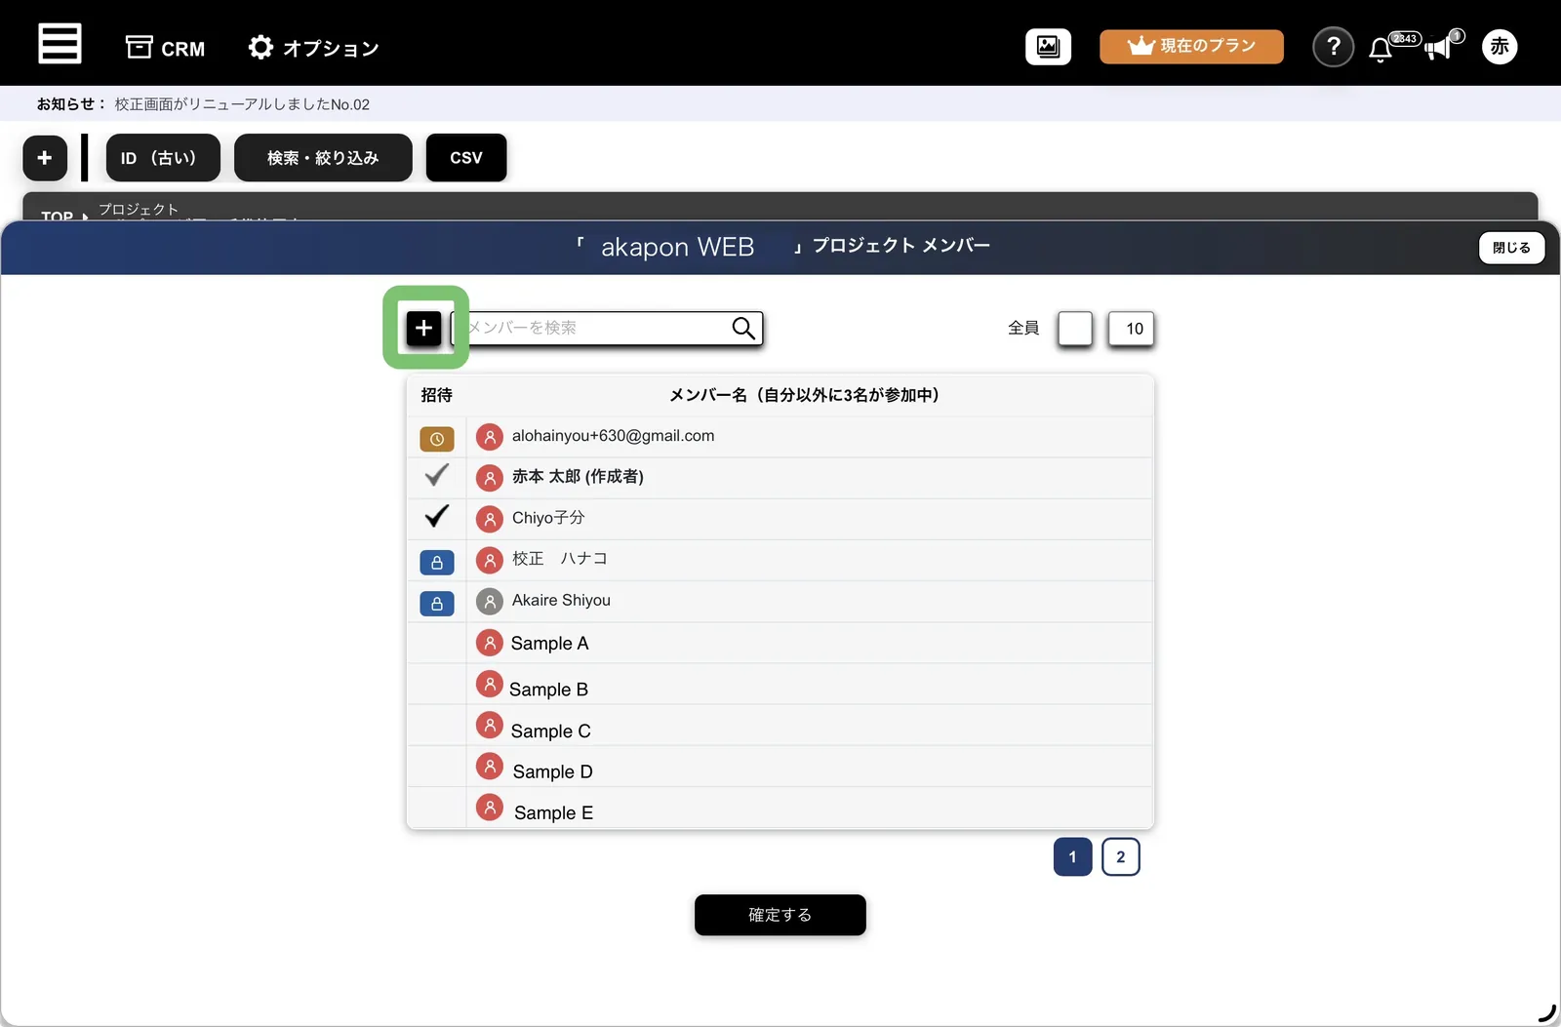Select member name Sample C
The width and height of the screenshot is (1561, 1027).
551,731
